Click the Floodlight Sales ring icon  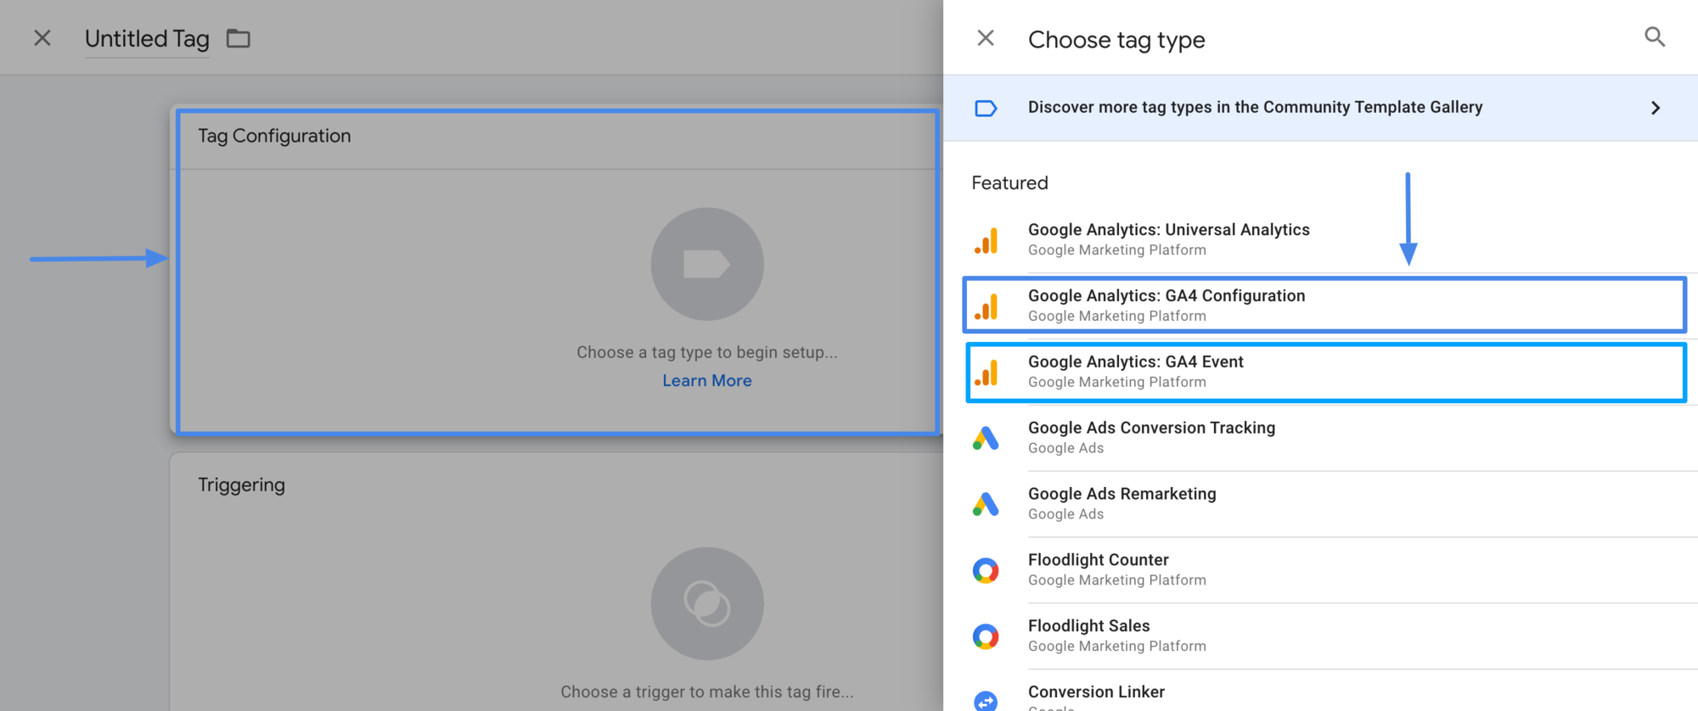[x=986, y=636]
